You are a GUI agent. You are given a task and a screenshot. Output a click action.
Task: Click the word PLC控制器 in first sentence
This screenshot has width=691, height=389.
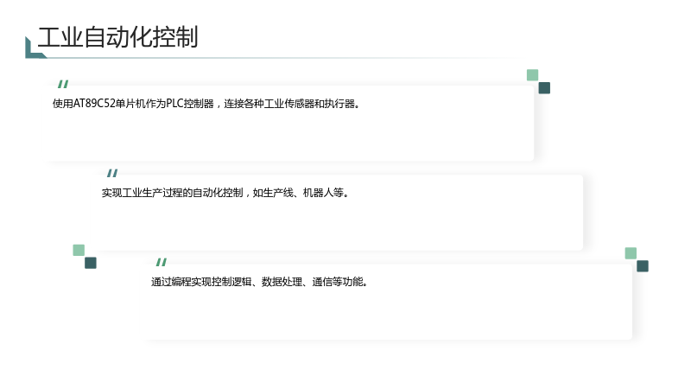tap(190, 104)
